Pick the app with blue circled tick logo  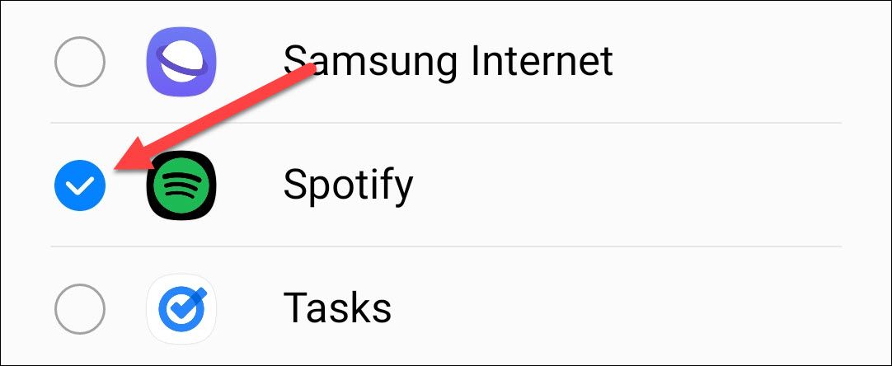[181, 310]
